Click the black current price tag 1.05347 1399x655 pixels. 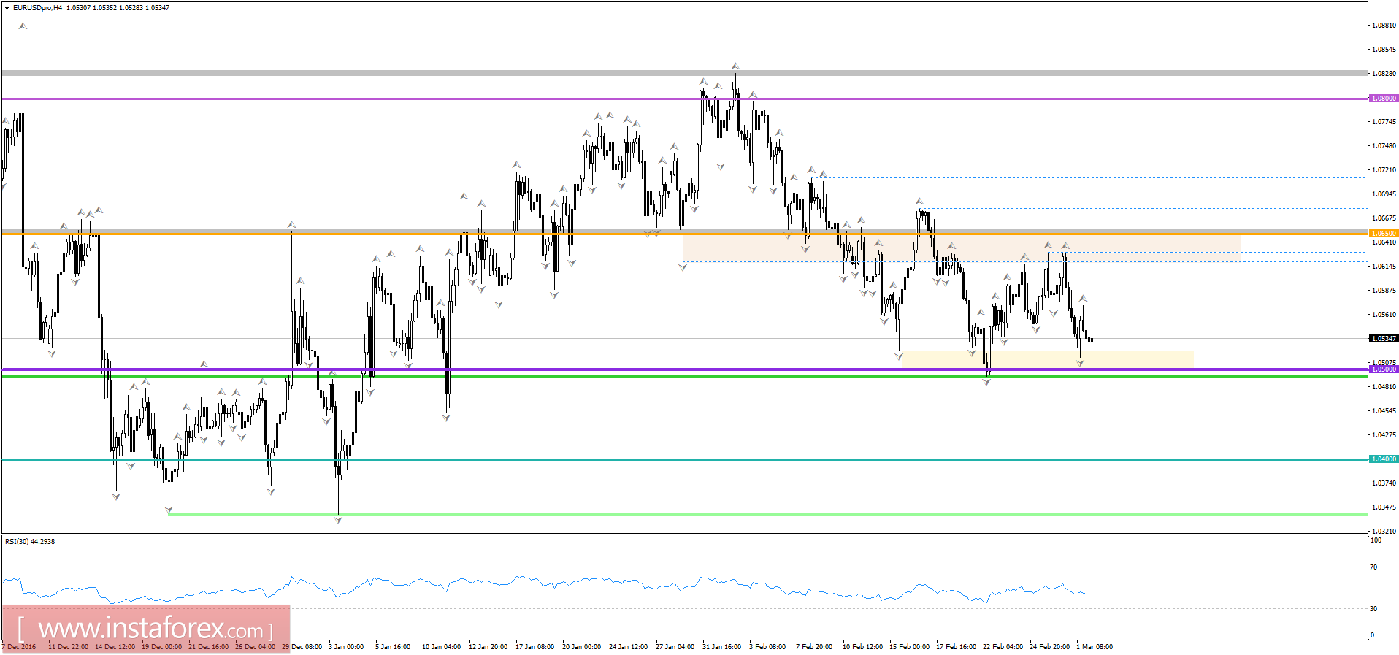pos(1384,339)
